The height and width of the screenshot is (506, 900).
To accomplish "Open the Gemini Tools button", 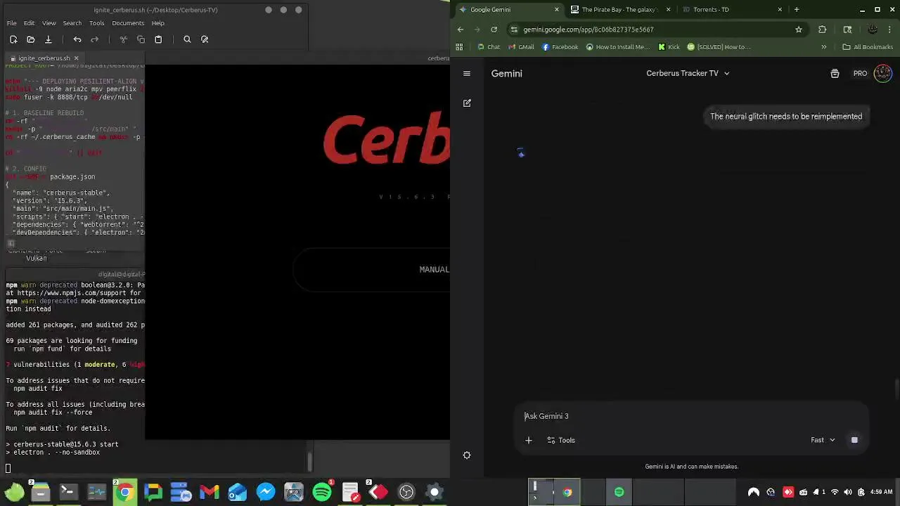I will coord(561,441).
